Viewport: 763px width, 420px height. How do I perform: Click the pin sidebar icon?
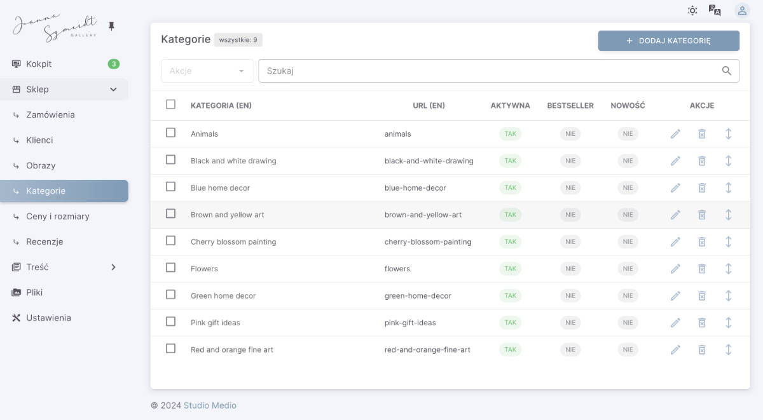[x=112, y=26]
